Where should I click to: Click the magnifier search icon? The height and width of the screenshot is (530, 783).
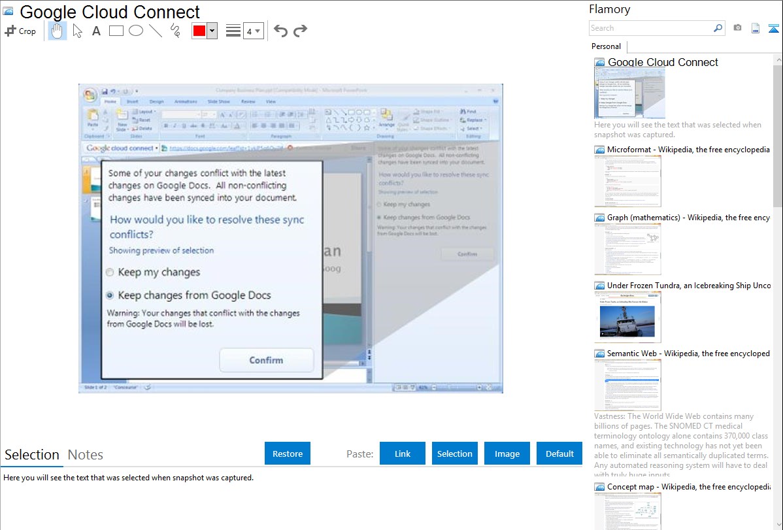[x=718, y=28]
